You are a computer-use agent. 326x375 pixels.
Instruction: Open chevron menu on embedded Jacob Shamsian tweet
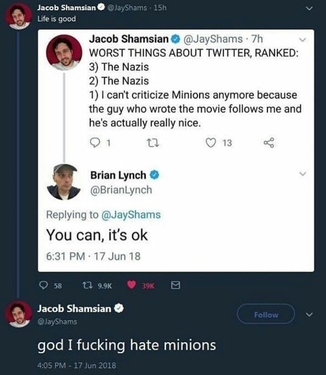[x=302, y=40]
